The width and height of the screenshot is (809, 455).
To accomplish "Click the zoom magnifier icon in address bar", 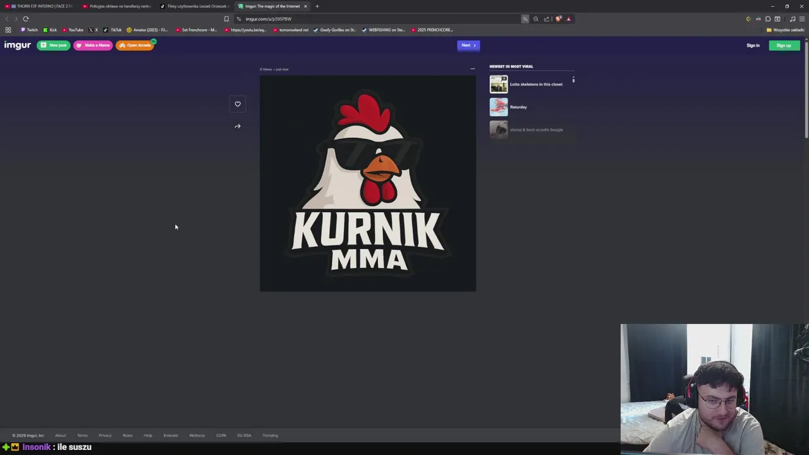I will coord(536,19).
